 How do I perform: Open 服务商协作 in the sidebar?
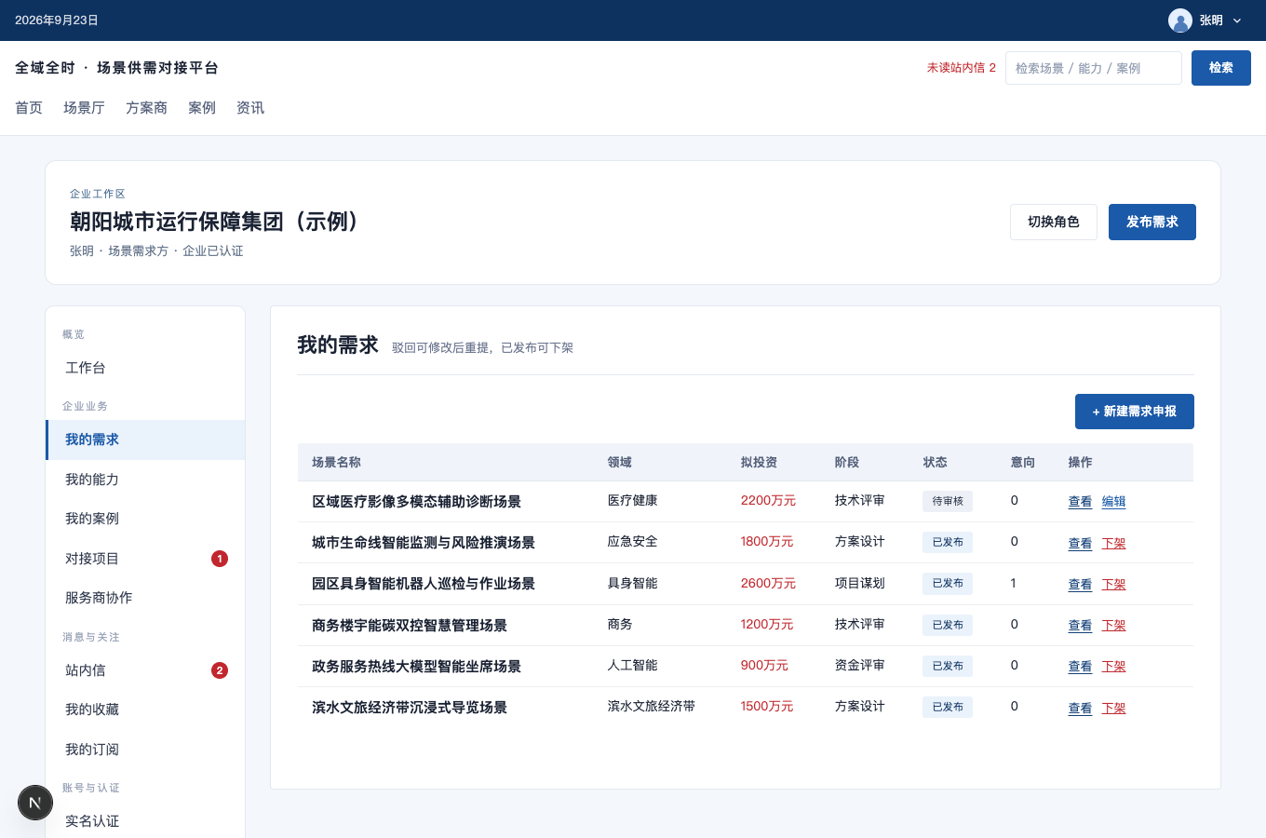[x=145, y=598]
